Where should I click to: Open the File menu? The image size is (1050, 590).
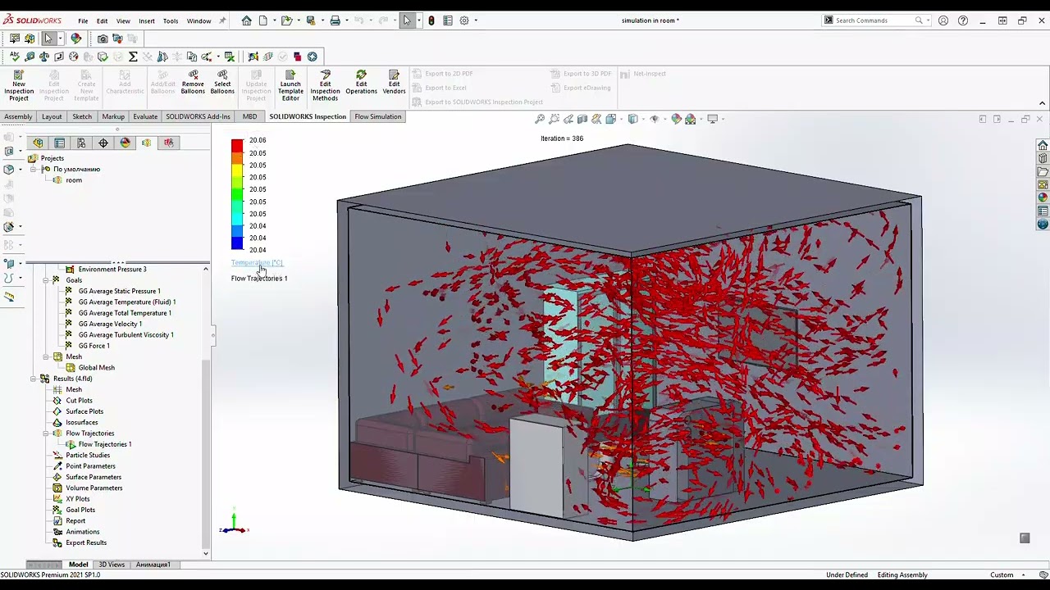point(83,20)
